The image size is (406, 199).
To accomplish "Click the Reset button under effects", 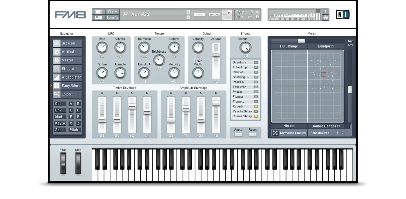I will pyautogui.click(x=253, y=135).
